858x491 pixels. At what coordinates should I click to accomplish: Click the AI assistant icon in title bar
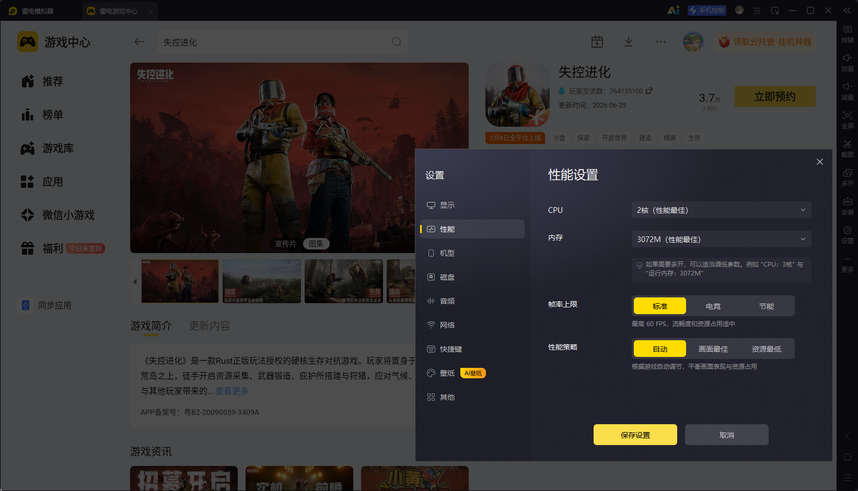674,10
